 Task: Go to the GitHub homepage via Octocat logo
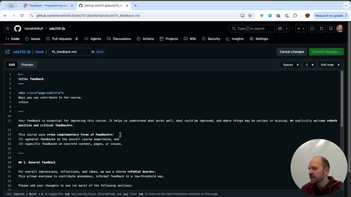click(x=18, y=28)
